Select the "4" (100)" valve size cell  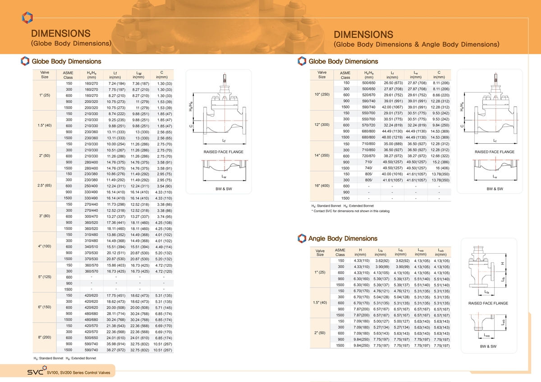[x=45, y=247]
